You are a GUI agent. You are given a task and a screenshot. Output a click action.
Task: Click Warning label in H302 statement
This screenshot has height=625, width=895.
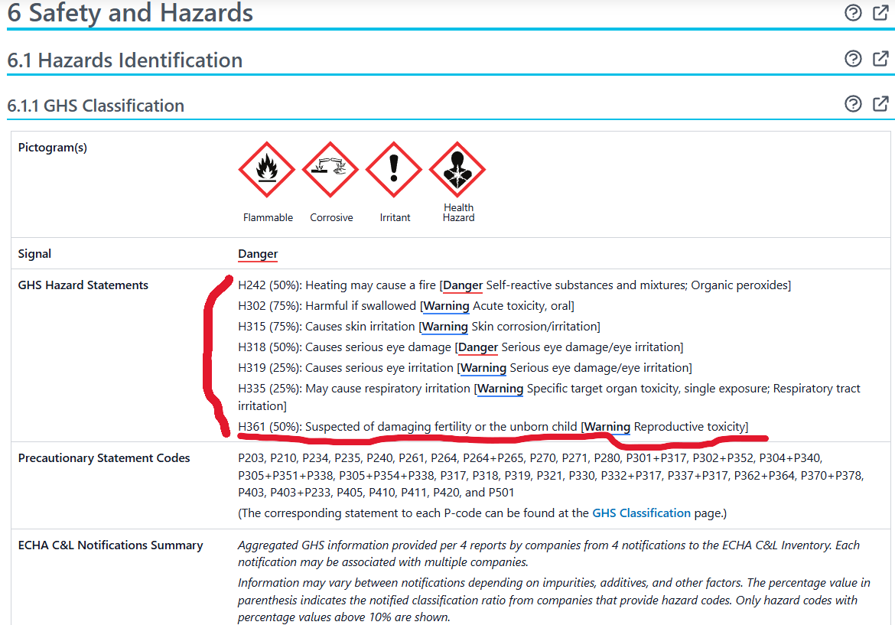coord(446,306)
